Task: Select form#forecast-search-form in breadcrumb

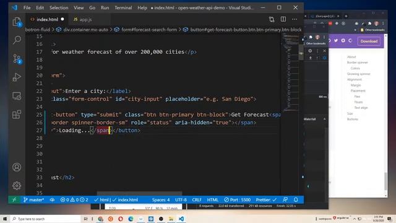Action: coord(149,30)
